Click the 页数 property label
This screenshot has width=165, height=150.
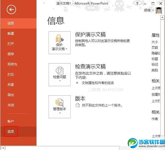tap(155, 48)
